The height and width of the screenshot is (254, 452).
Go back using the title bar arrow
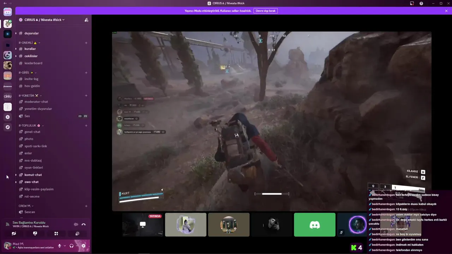click(5, 3)
